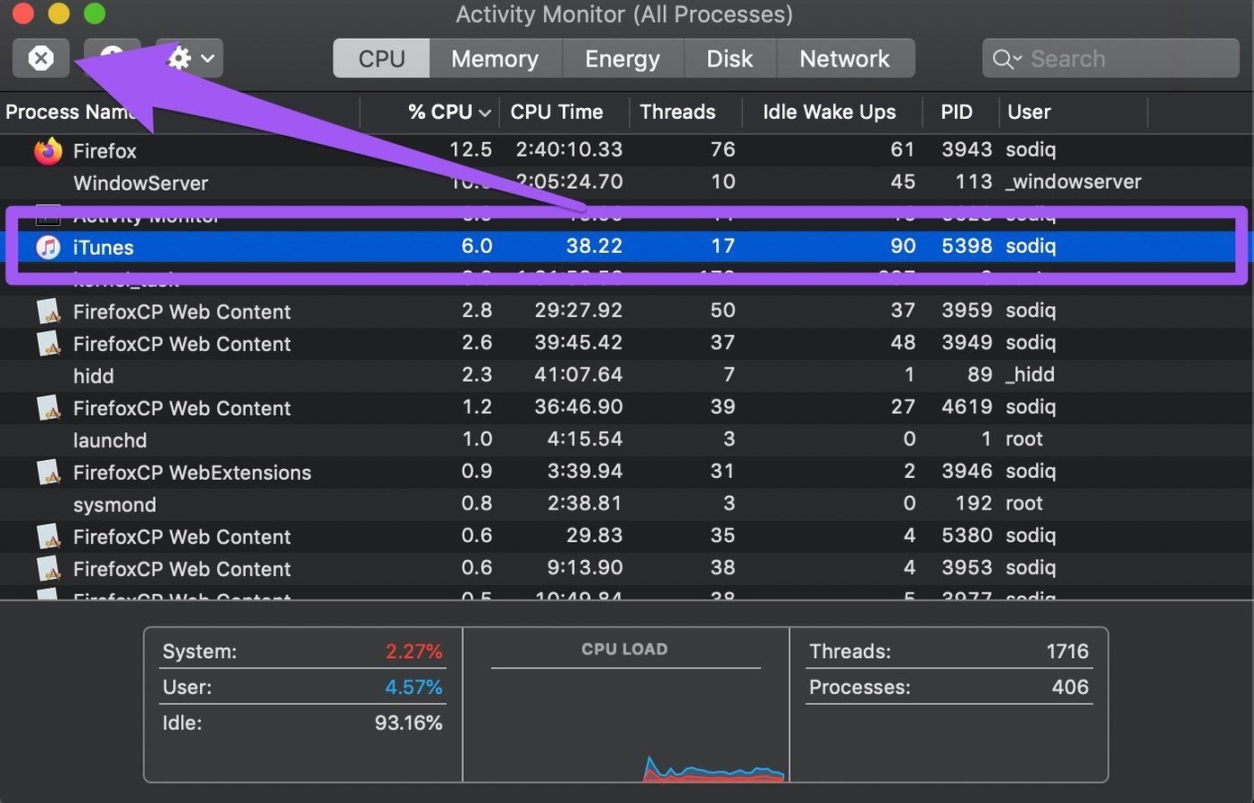The width and height of the screenshot is (1254, 803).
Task: Click the force quit process button
Action: pos(41,59)
